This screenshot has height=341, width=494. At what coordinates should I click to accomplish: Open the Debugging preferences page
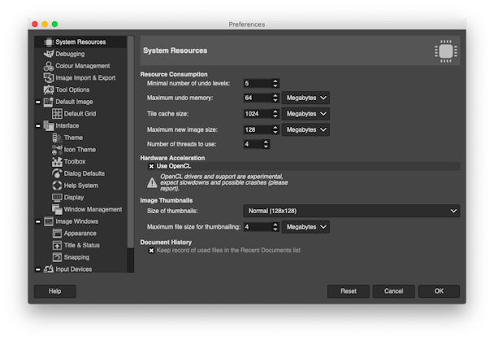click(x=70, y=54)
